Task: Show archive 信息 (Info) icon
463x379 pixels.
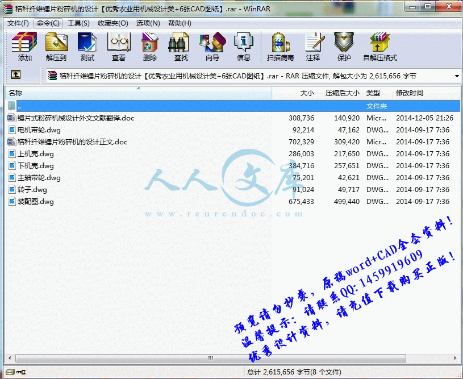Action: click(x=244, y=43)
